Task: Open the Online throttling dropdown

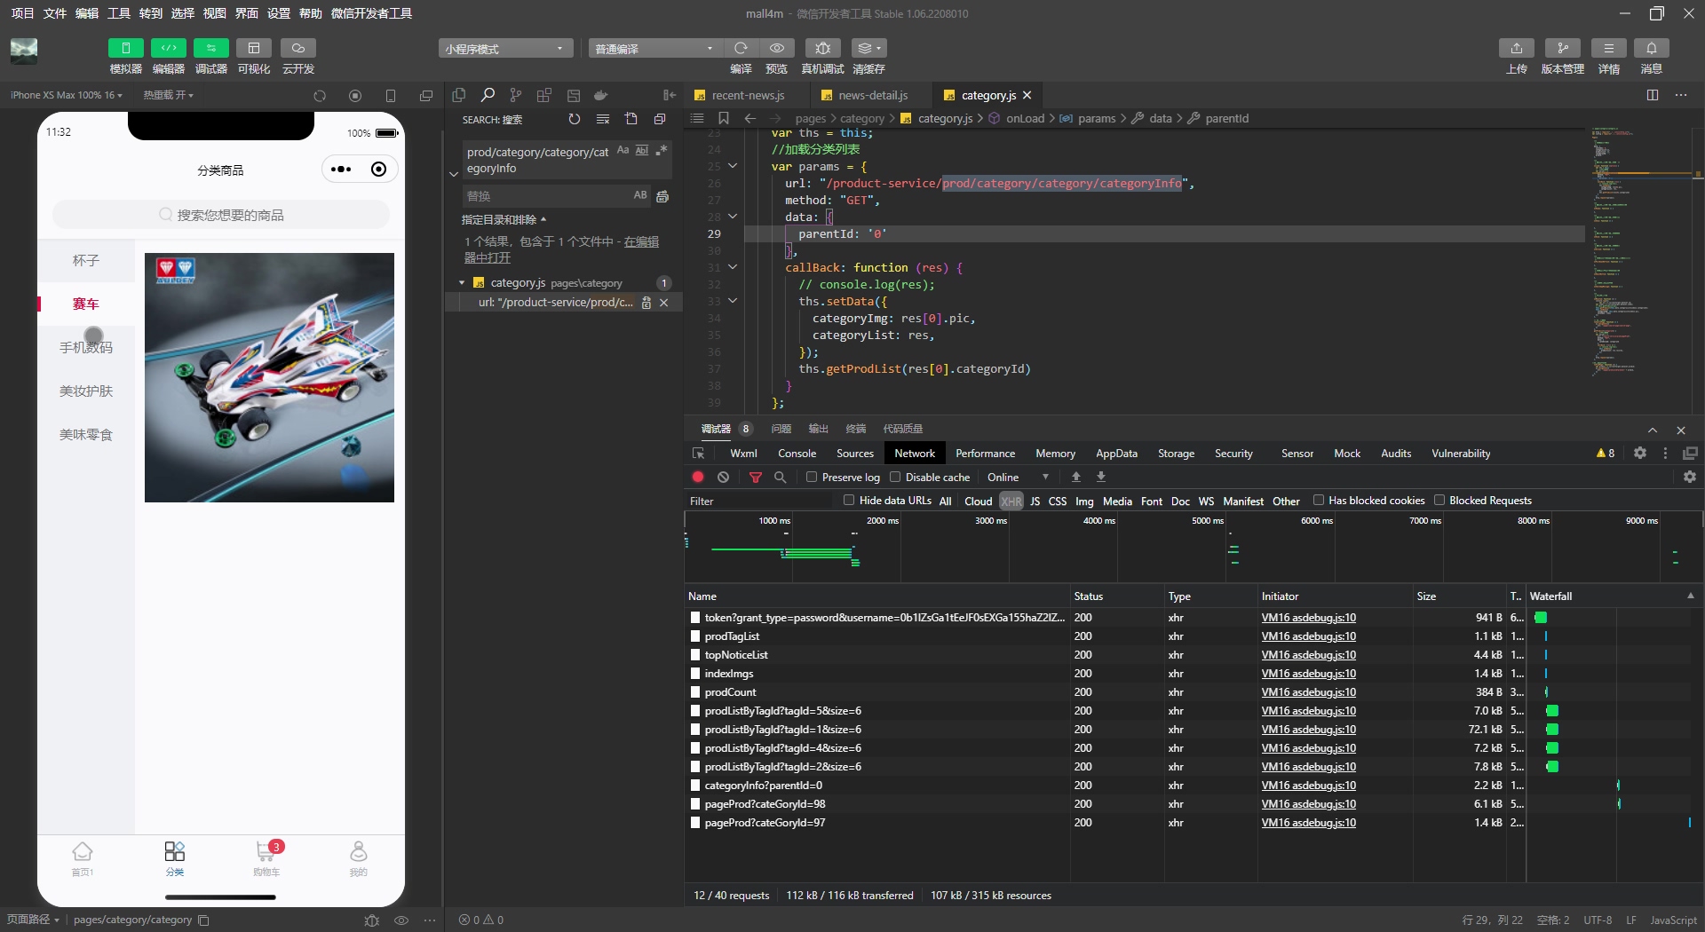Action: [1018, 478]
